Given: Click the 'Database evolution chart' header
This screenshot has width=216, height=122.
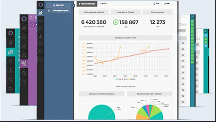Looking at the screenshot, I should 126,38.
